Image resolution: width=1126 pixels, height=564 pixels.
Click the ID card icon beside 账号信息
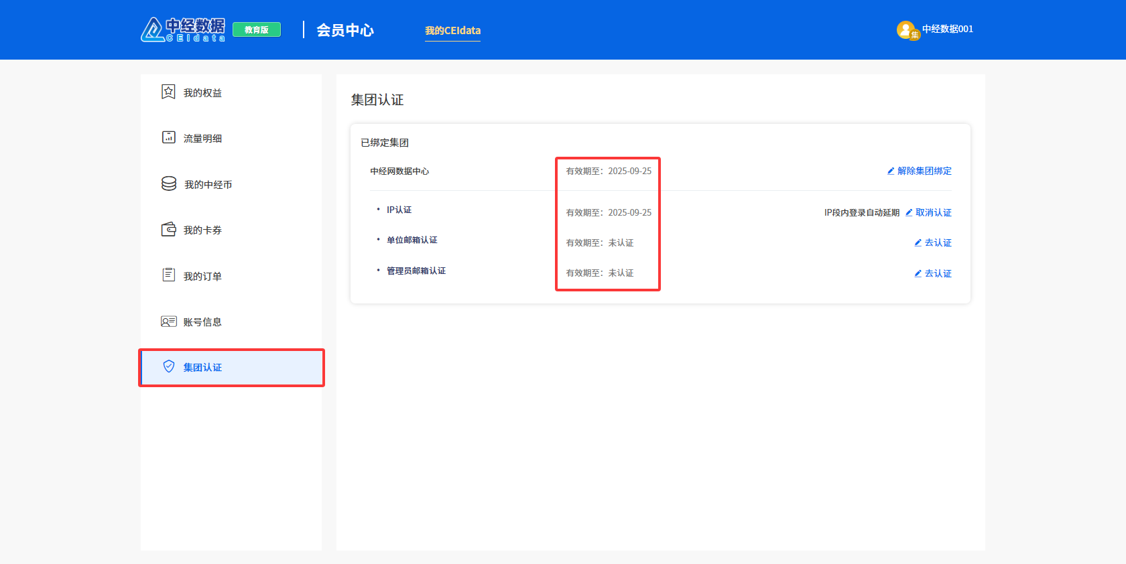pos(168,322)
